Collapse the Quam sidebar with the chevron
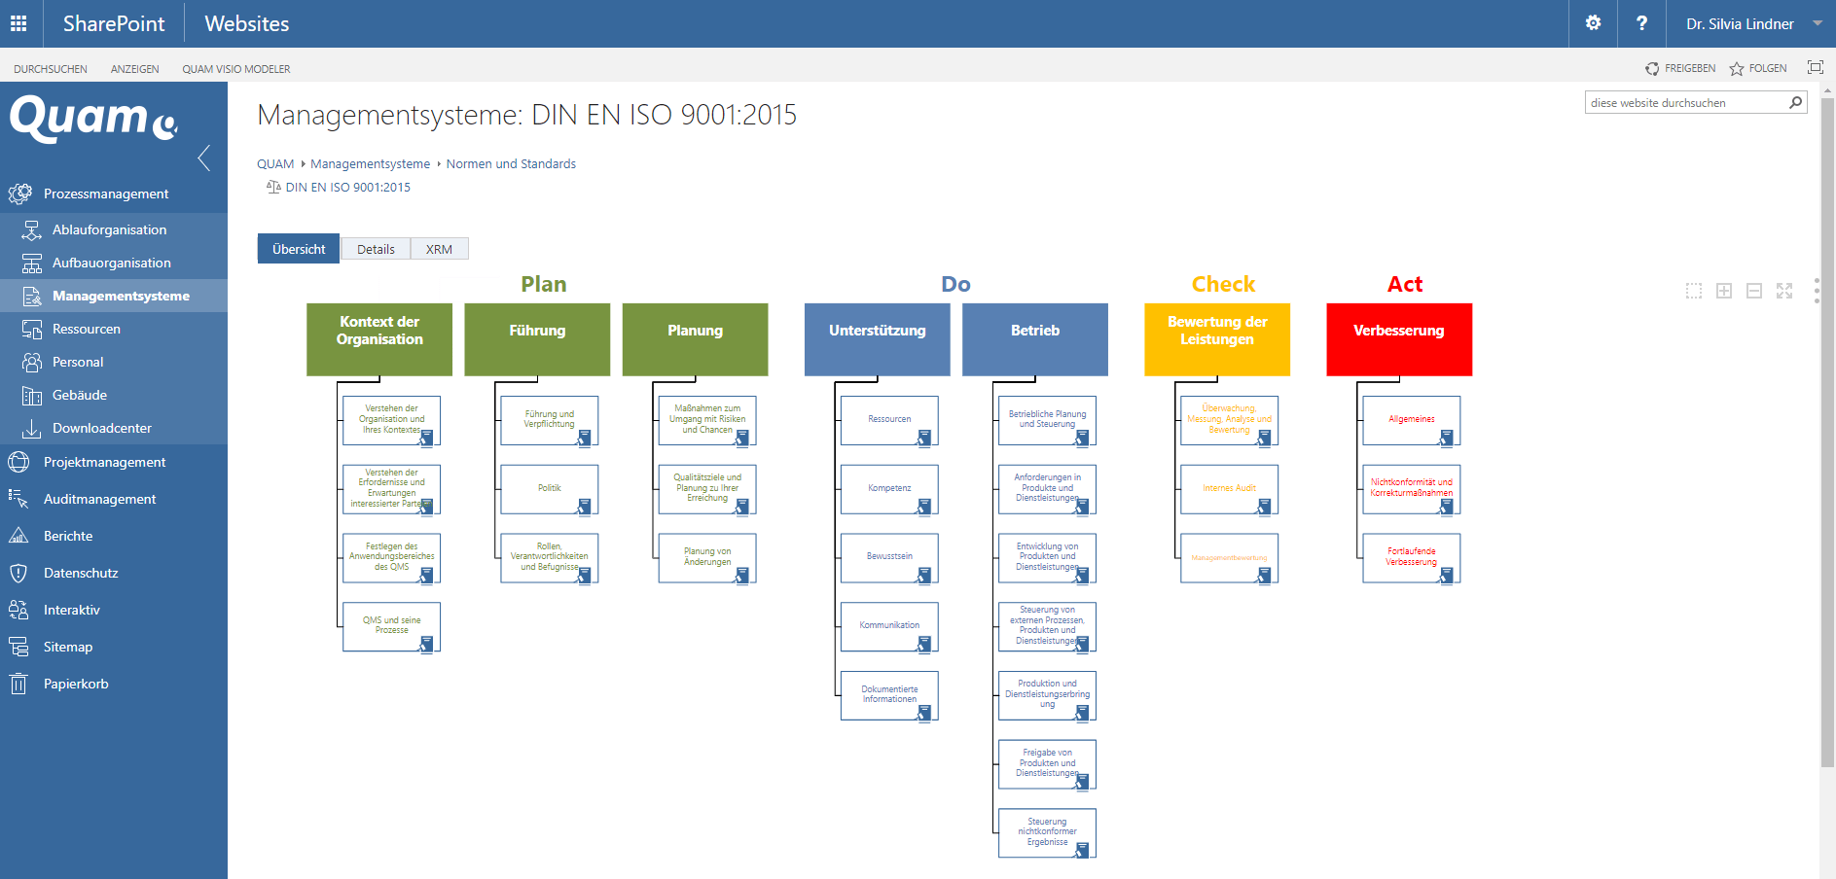The image size is (1836, 879). (204, 158)
